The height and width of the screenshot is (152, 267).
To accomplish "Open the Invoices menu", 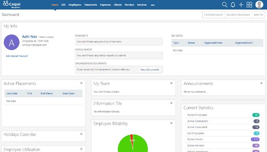I will (142, 5).
